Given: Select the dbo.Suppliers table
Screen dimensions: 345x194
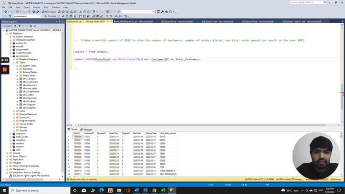Looking at the screenshot, I should pyautogui.click(x=30, y=108).
